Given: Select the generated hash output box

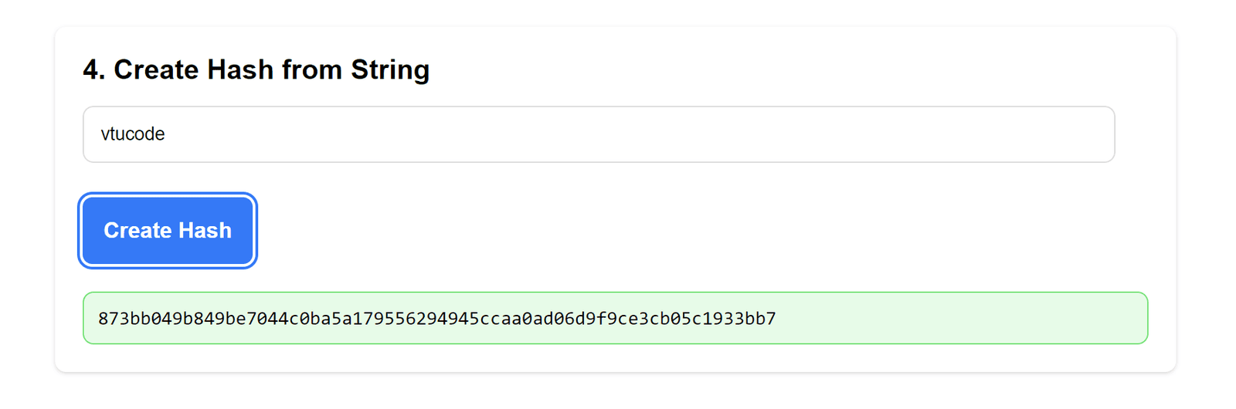Looking at the screenshot, I should click(615, 318).
